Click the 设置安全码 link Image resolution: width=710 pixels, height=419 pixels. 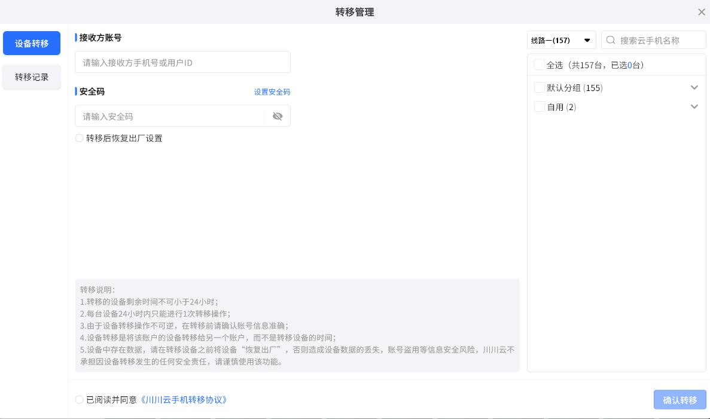[x=272, y=92]
